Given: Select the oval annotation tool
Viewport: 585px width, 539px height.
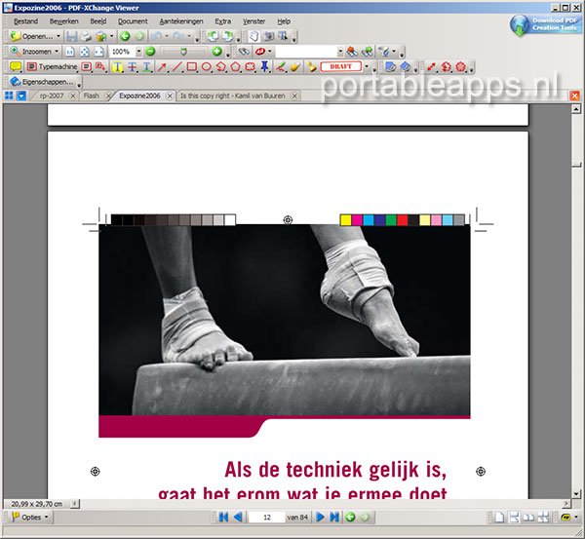Looking at the screenshot, I should (207, 67).
